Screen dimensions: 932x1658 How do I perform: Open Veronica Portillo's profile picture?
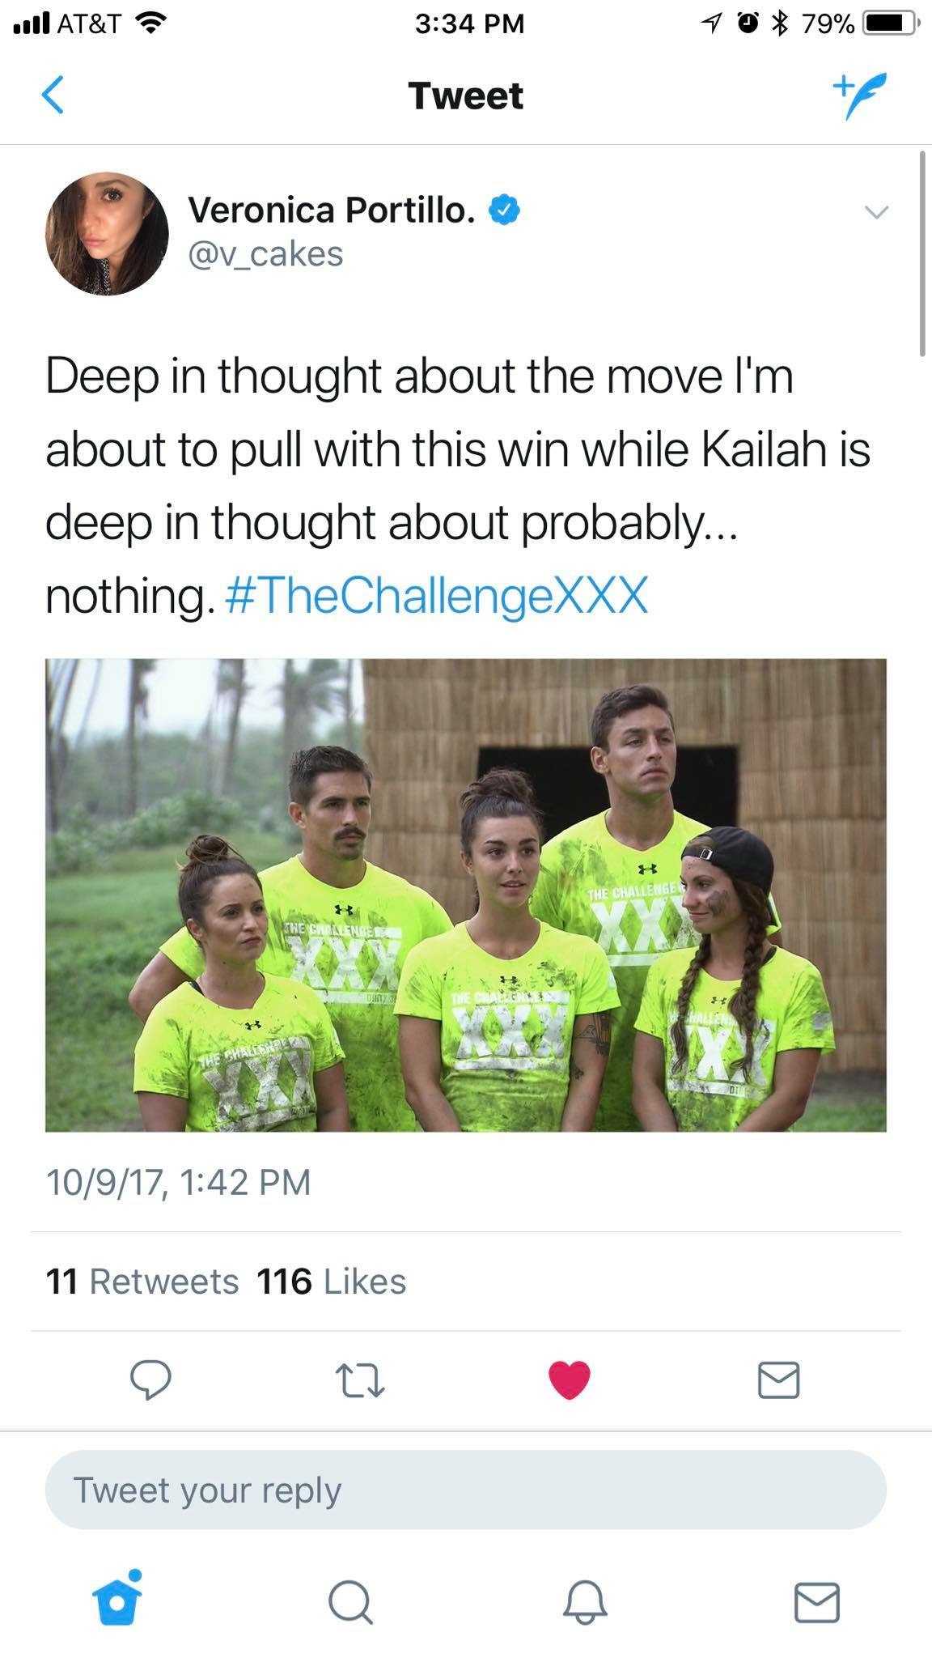pos(107,233)
